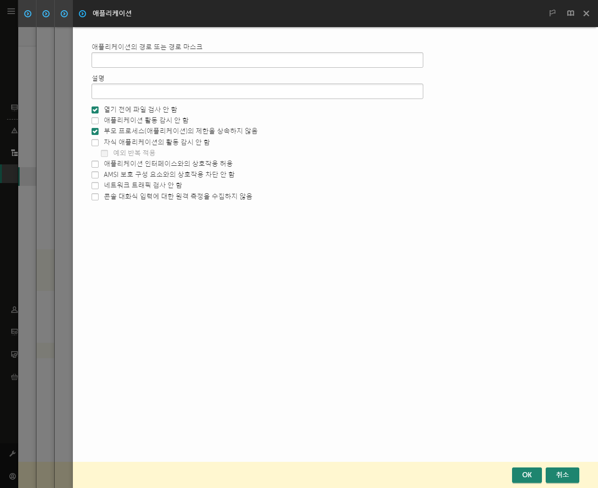Click the alerts triangle icon in the sidebar
Viewport: 598px width, 488px height.
(14, 130)
